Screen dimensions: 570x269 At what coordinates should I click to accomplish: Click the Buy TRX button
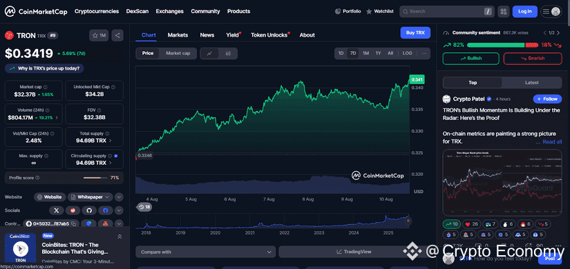tap(415, 32)
